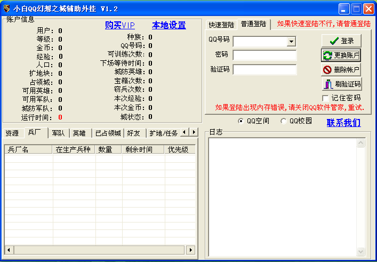Viewport: 377px width, 262px height.
Task: Click the app icon in title bar
Action: (7, 9)
